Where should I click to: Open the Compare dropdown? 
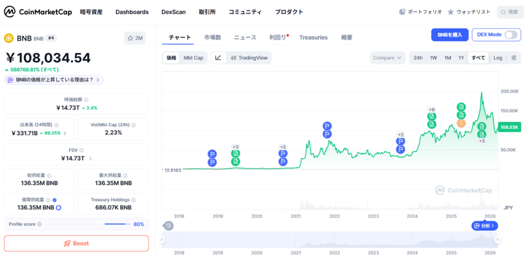tap(387, 58)
